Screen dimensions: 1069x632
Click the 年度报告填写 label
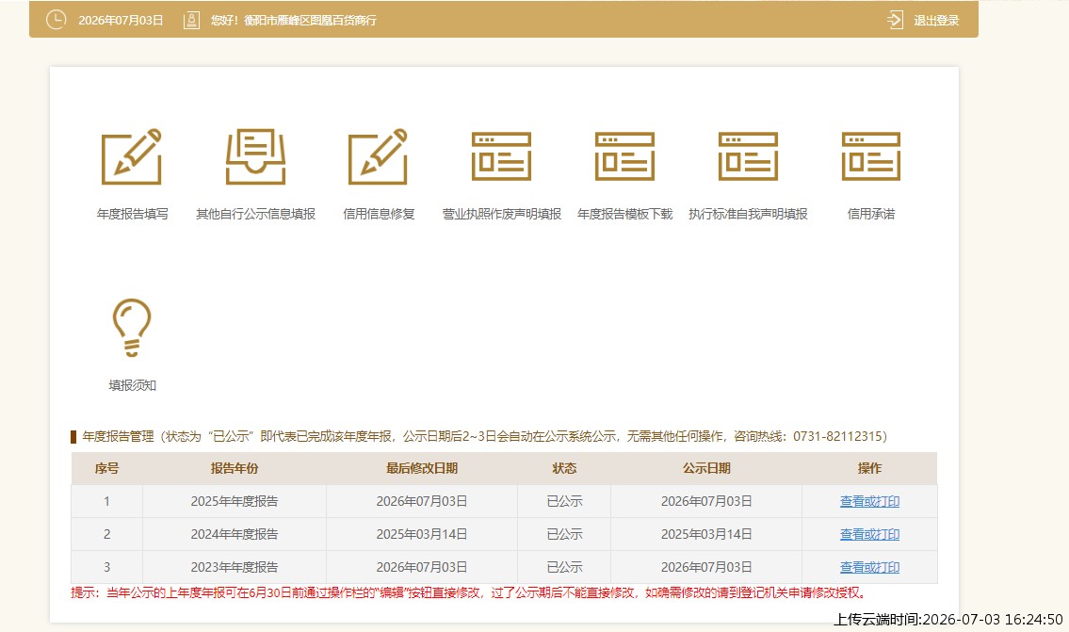pyautogui.click(x=132, y=214)
